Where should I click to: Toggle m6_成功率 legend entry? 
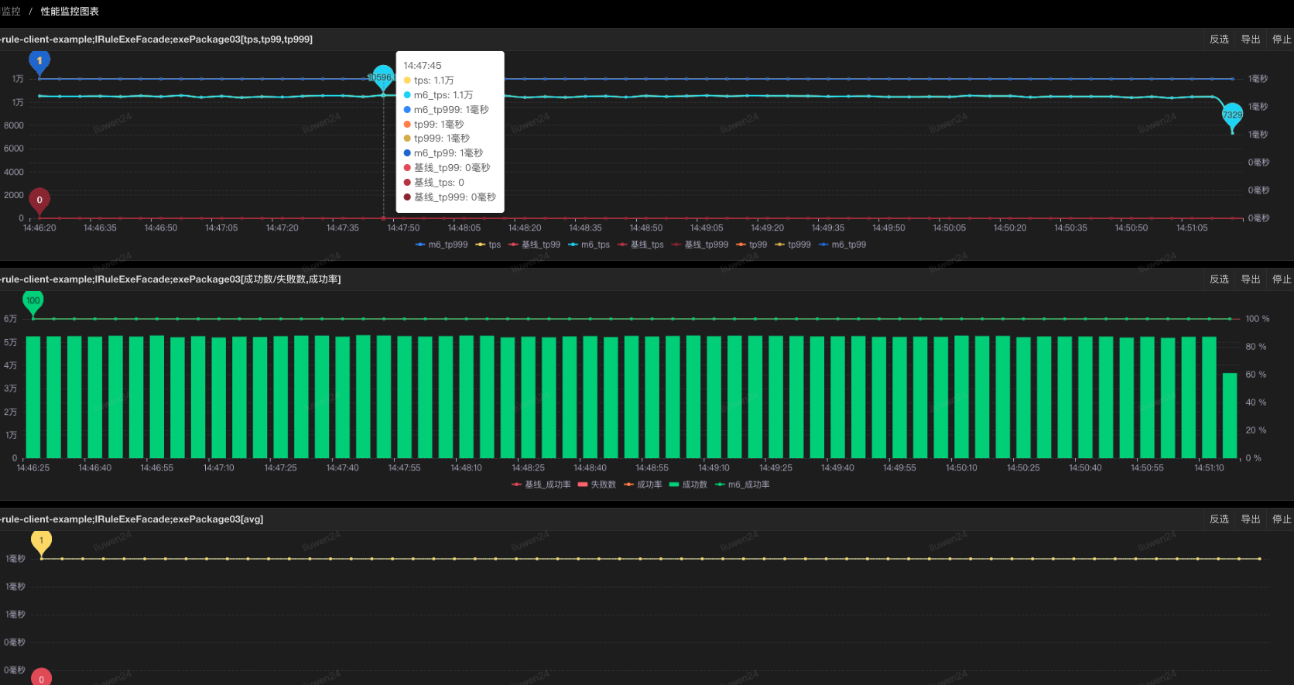(x=742, y=485)
